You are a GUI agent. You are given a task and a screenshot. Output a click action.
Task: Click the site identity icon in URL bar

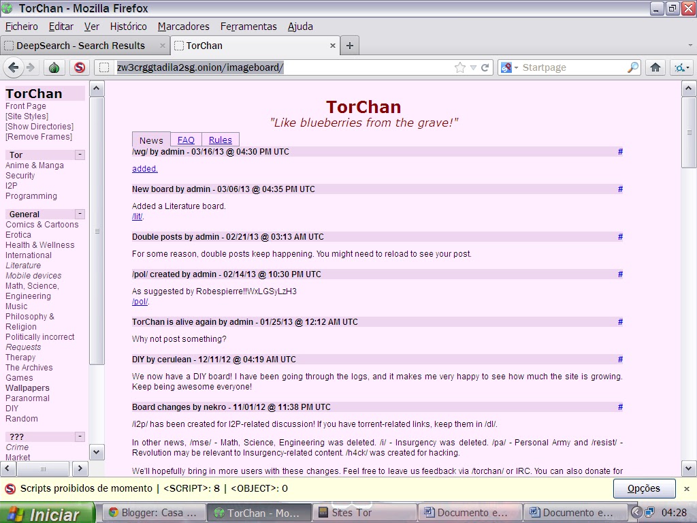(x=104, y=67)
